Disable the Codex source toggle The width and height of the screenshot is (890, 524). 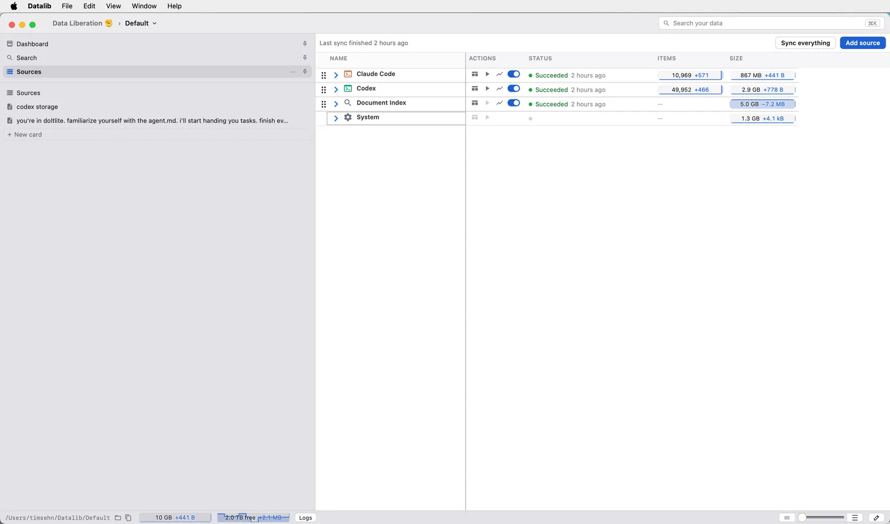point(513,88)
